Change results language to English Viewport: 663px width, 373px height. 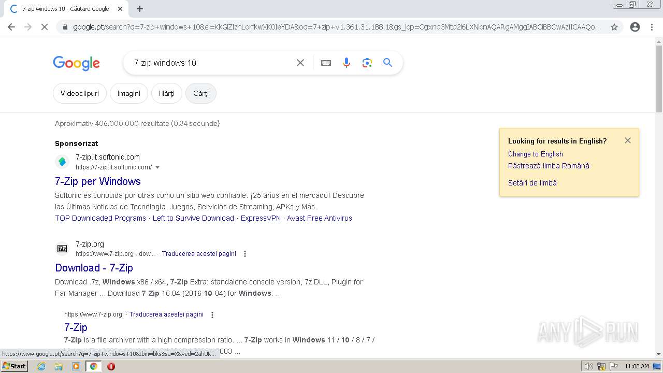point(536,154)
